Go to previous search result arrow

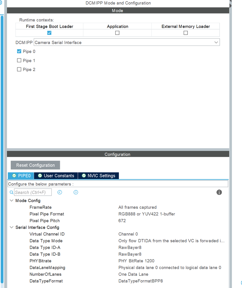[60, 192]
